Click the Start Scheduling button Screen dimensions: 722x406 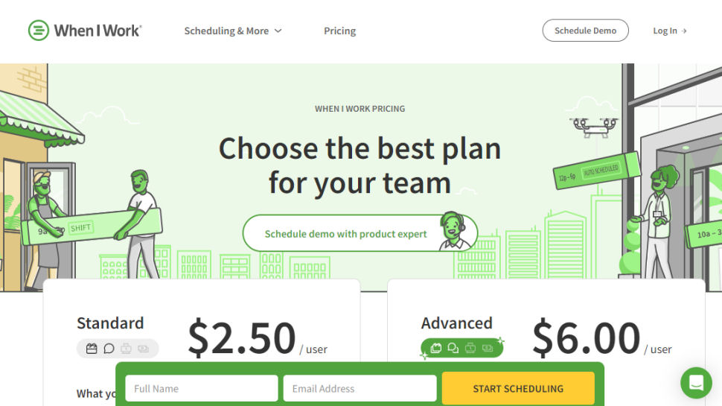[x=518, y=388]
